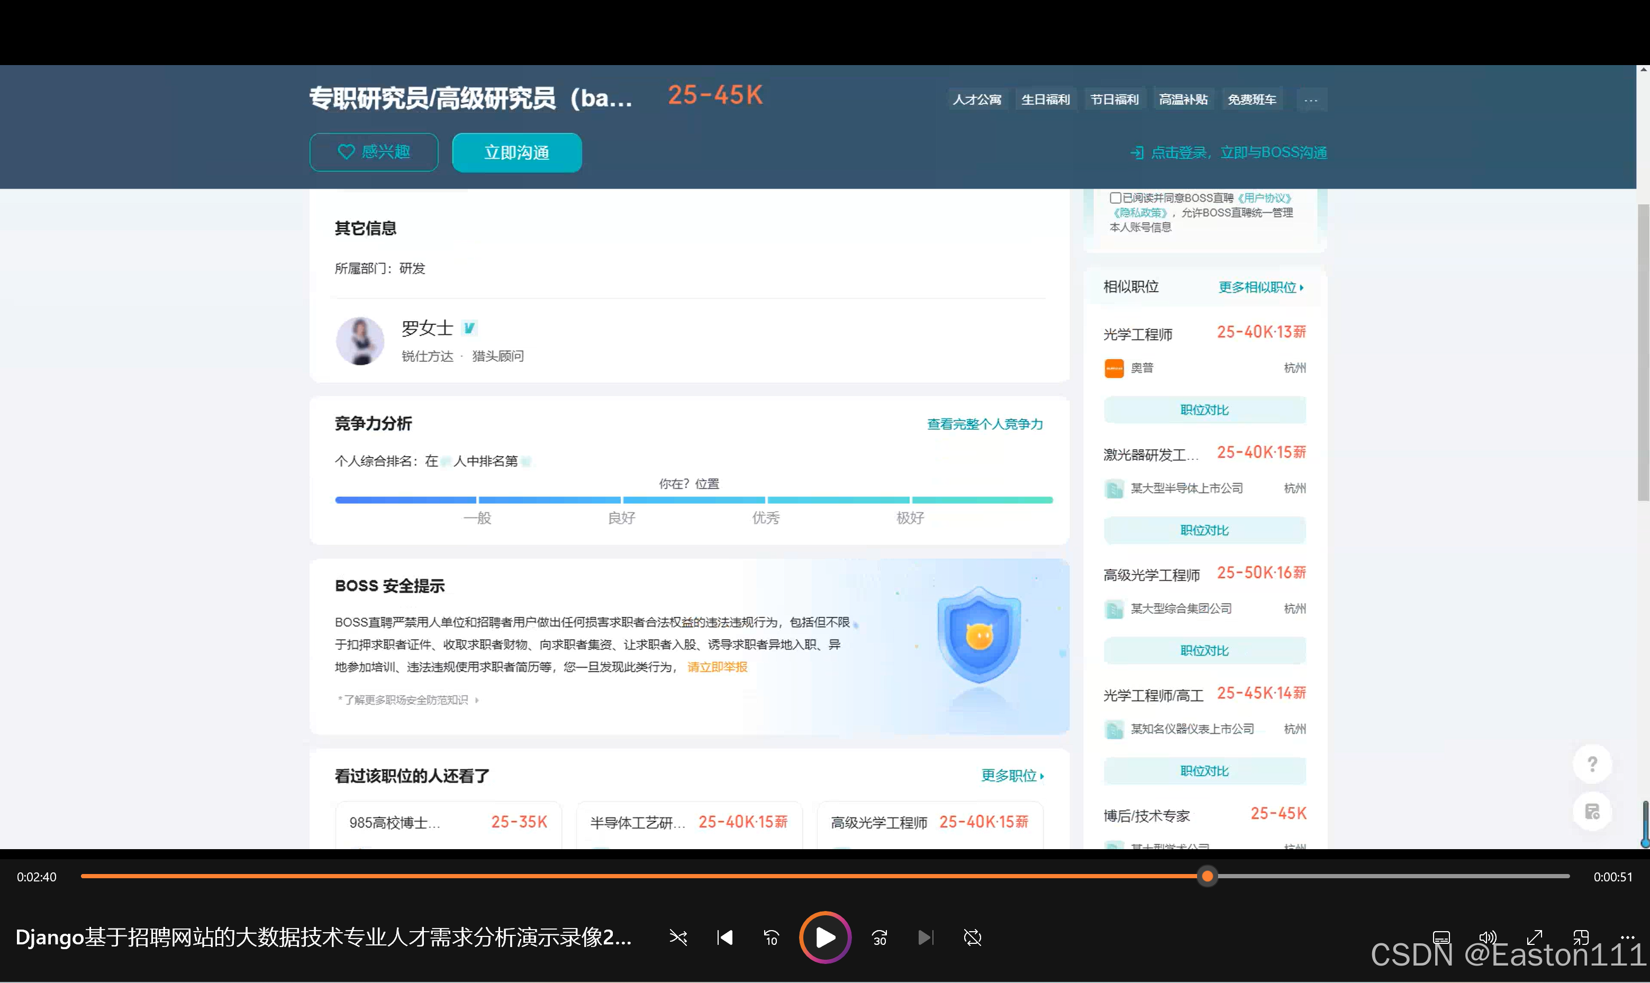The height and width of the screenshot is (983, 1650).
Task: Open more player options menu
Action: 1627,936
